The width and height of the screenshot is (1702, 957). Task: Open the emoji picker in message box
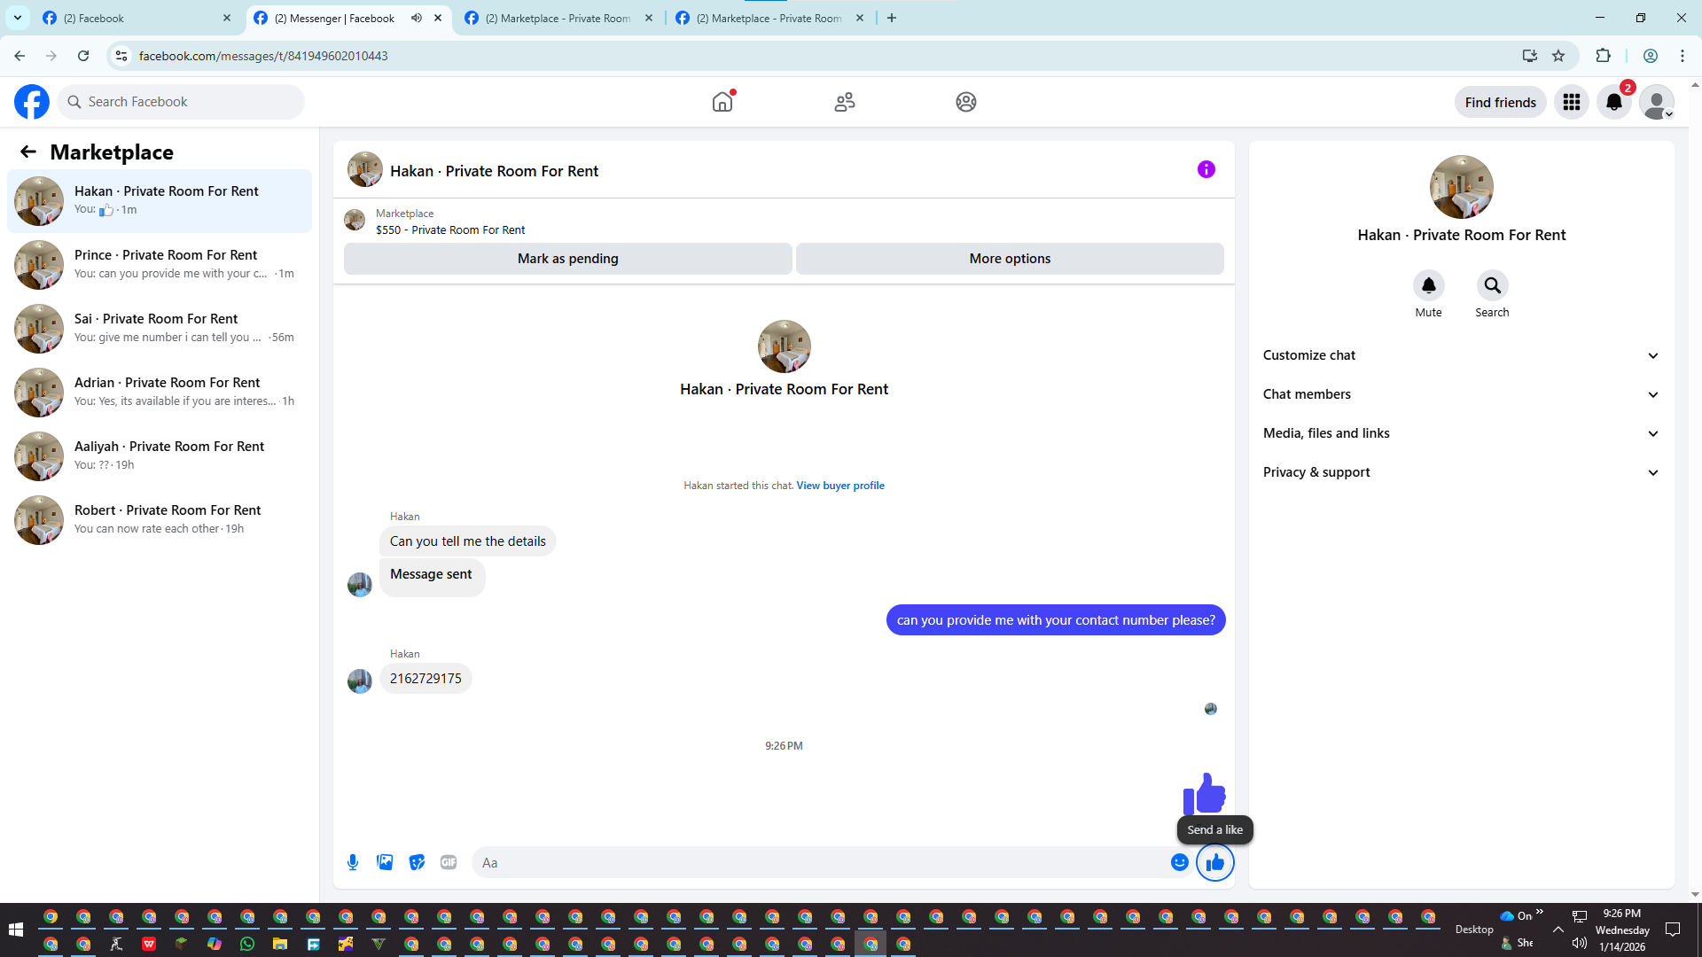[1179, 862]
